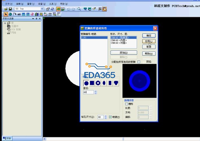Toggle the 电镀(P) plated checkbox

110,117
